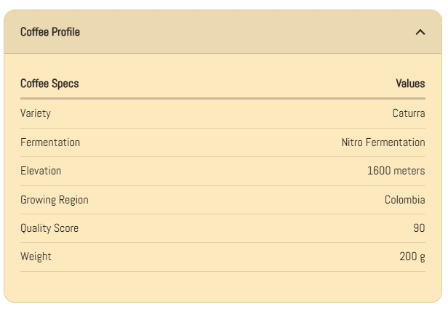Click the empty middle of Variety row
This screenshot has width=448, height=314.
tap(218, 113)
